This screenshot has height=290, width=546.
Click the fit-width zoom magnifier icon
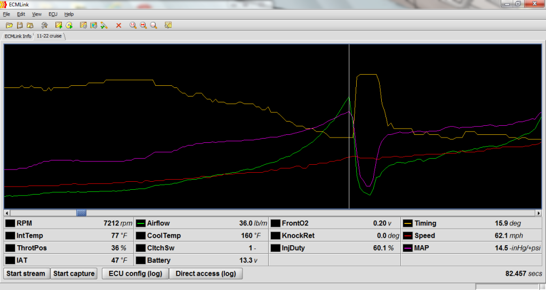(143, 26)
